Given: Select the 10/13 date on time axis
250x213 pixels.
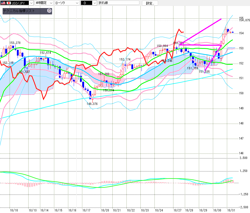Looking at the screenshot, I should point(33,210).
